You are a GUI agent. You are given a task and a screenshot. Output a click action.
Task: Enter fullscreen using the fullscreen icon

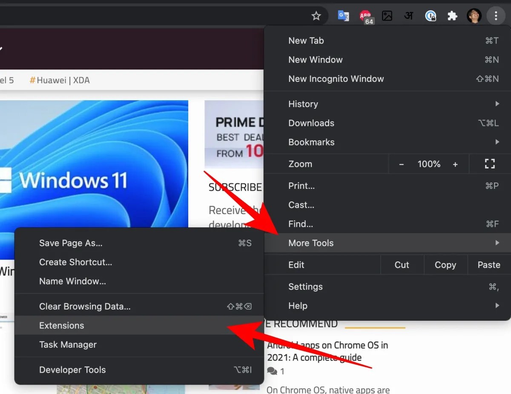[x=489, y=164]
